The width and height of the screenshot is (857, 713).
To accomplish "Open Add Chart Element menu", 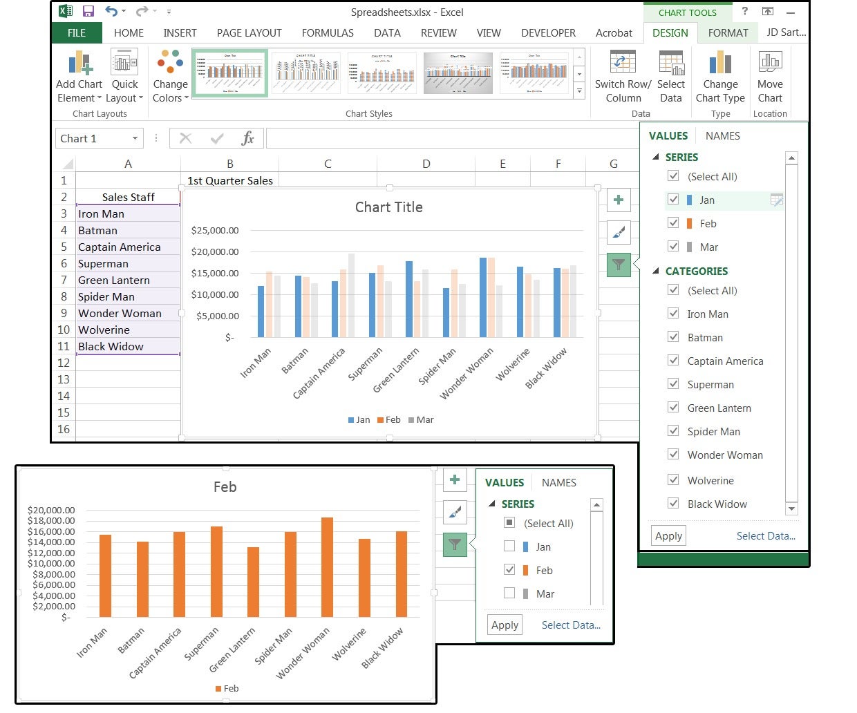I will coord(79,77).
